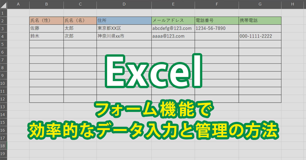Select cell with 神奈川県xx市
This screenshot has height=160, width=306.
pos(124,36)
